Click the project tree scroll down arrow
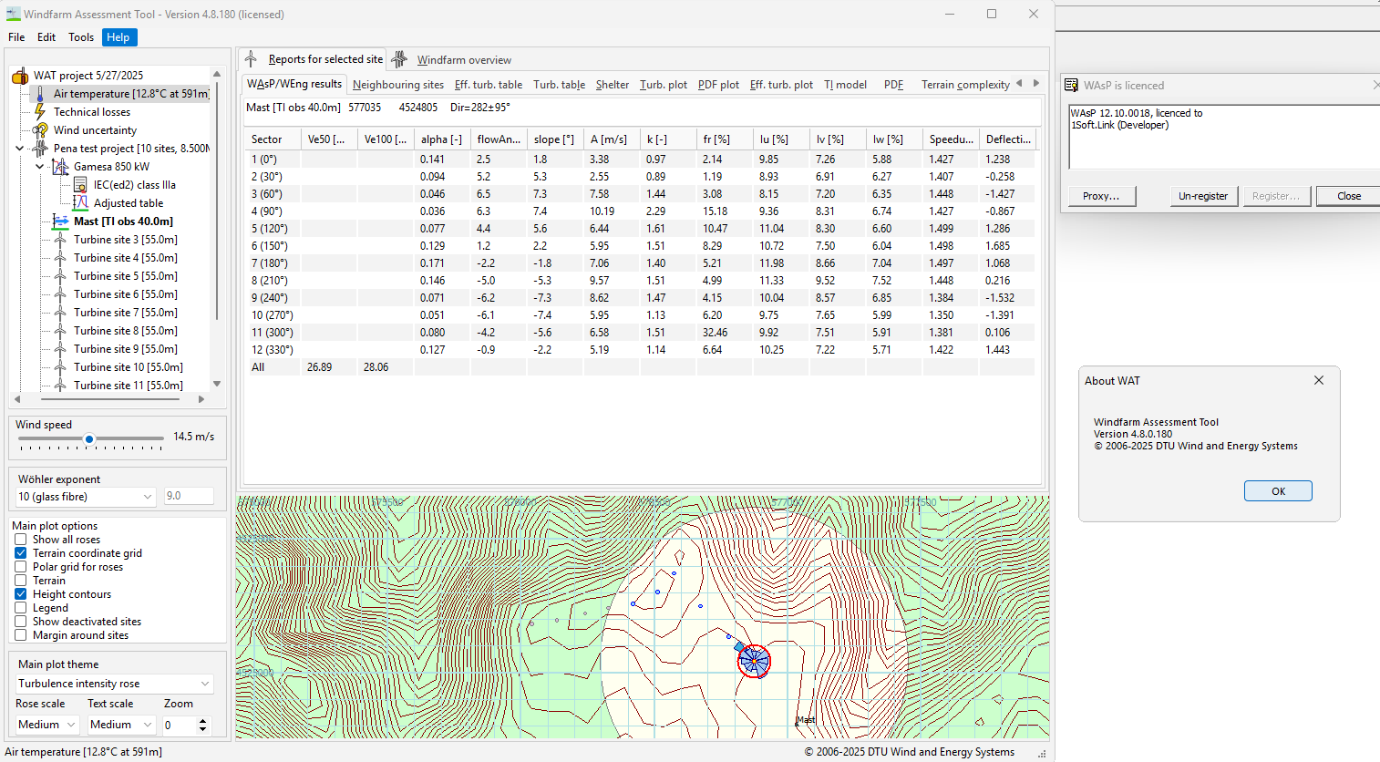 pos(217,385)
